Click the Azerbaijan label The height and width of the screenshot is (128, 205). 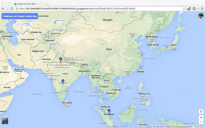click(x=7, y=36)
